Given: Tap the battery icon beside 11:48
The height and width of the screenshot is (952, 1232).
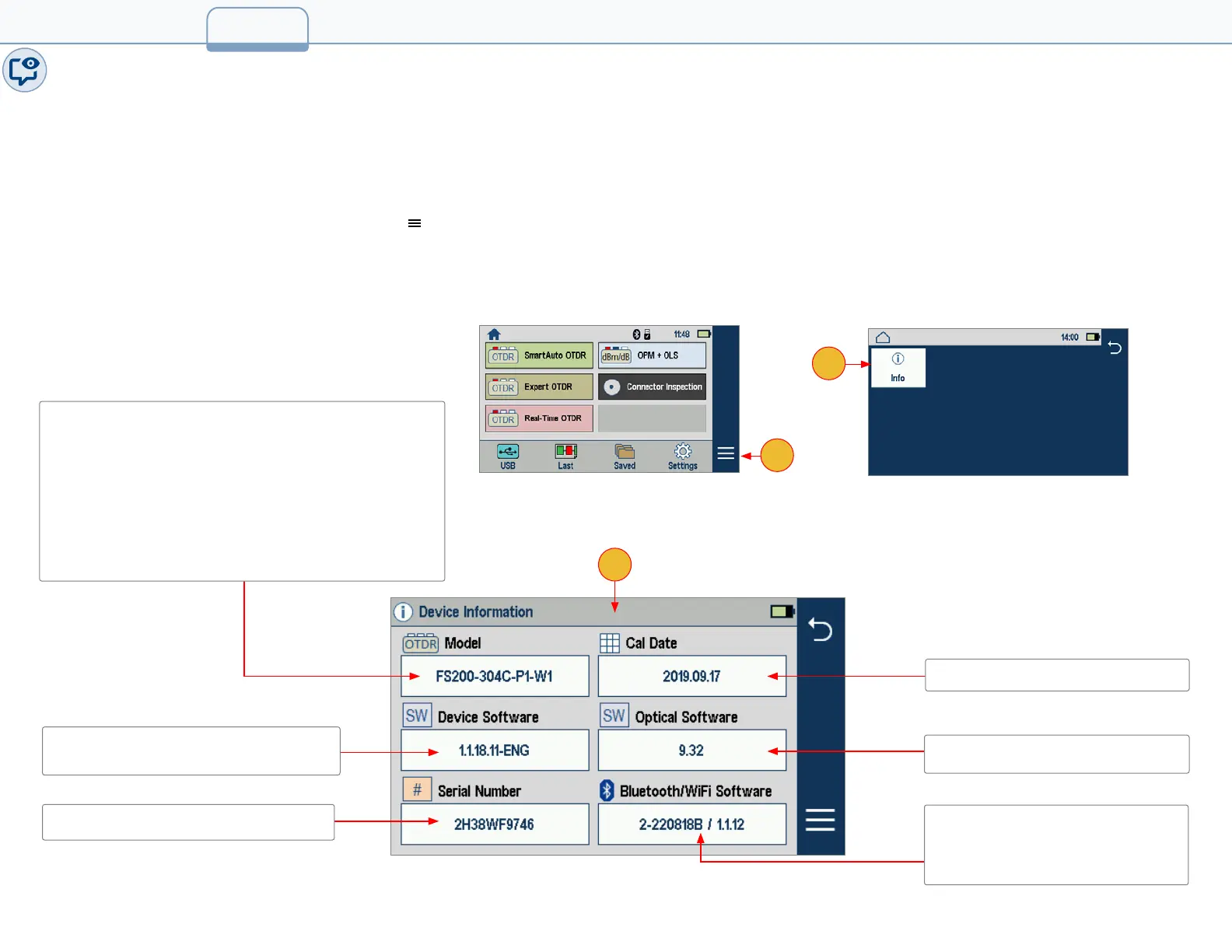Looking at the screenshot, I should [x=705, y=334].
